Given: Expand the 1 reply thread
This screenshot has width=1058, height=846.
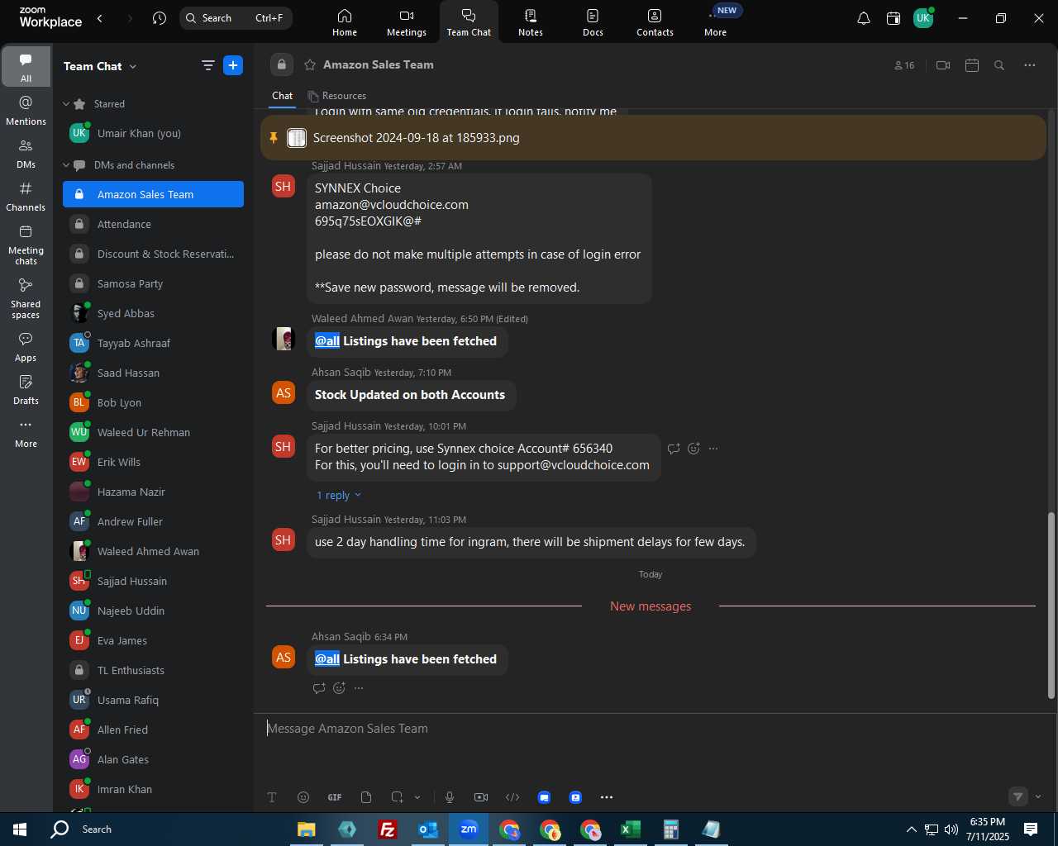Looking at the screenshot, I should pyautogui.click(x=339, y=495).
